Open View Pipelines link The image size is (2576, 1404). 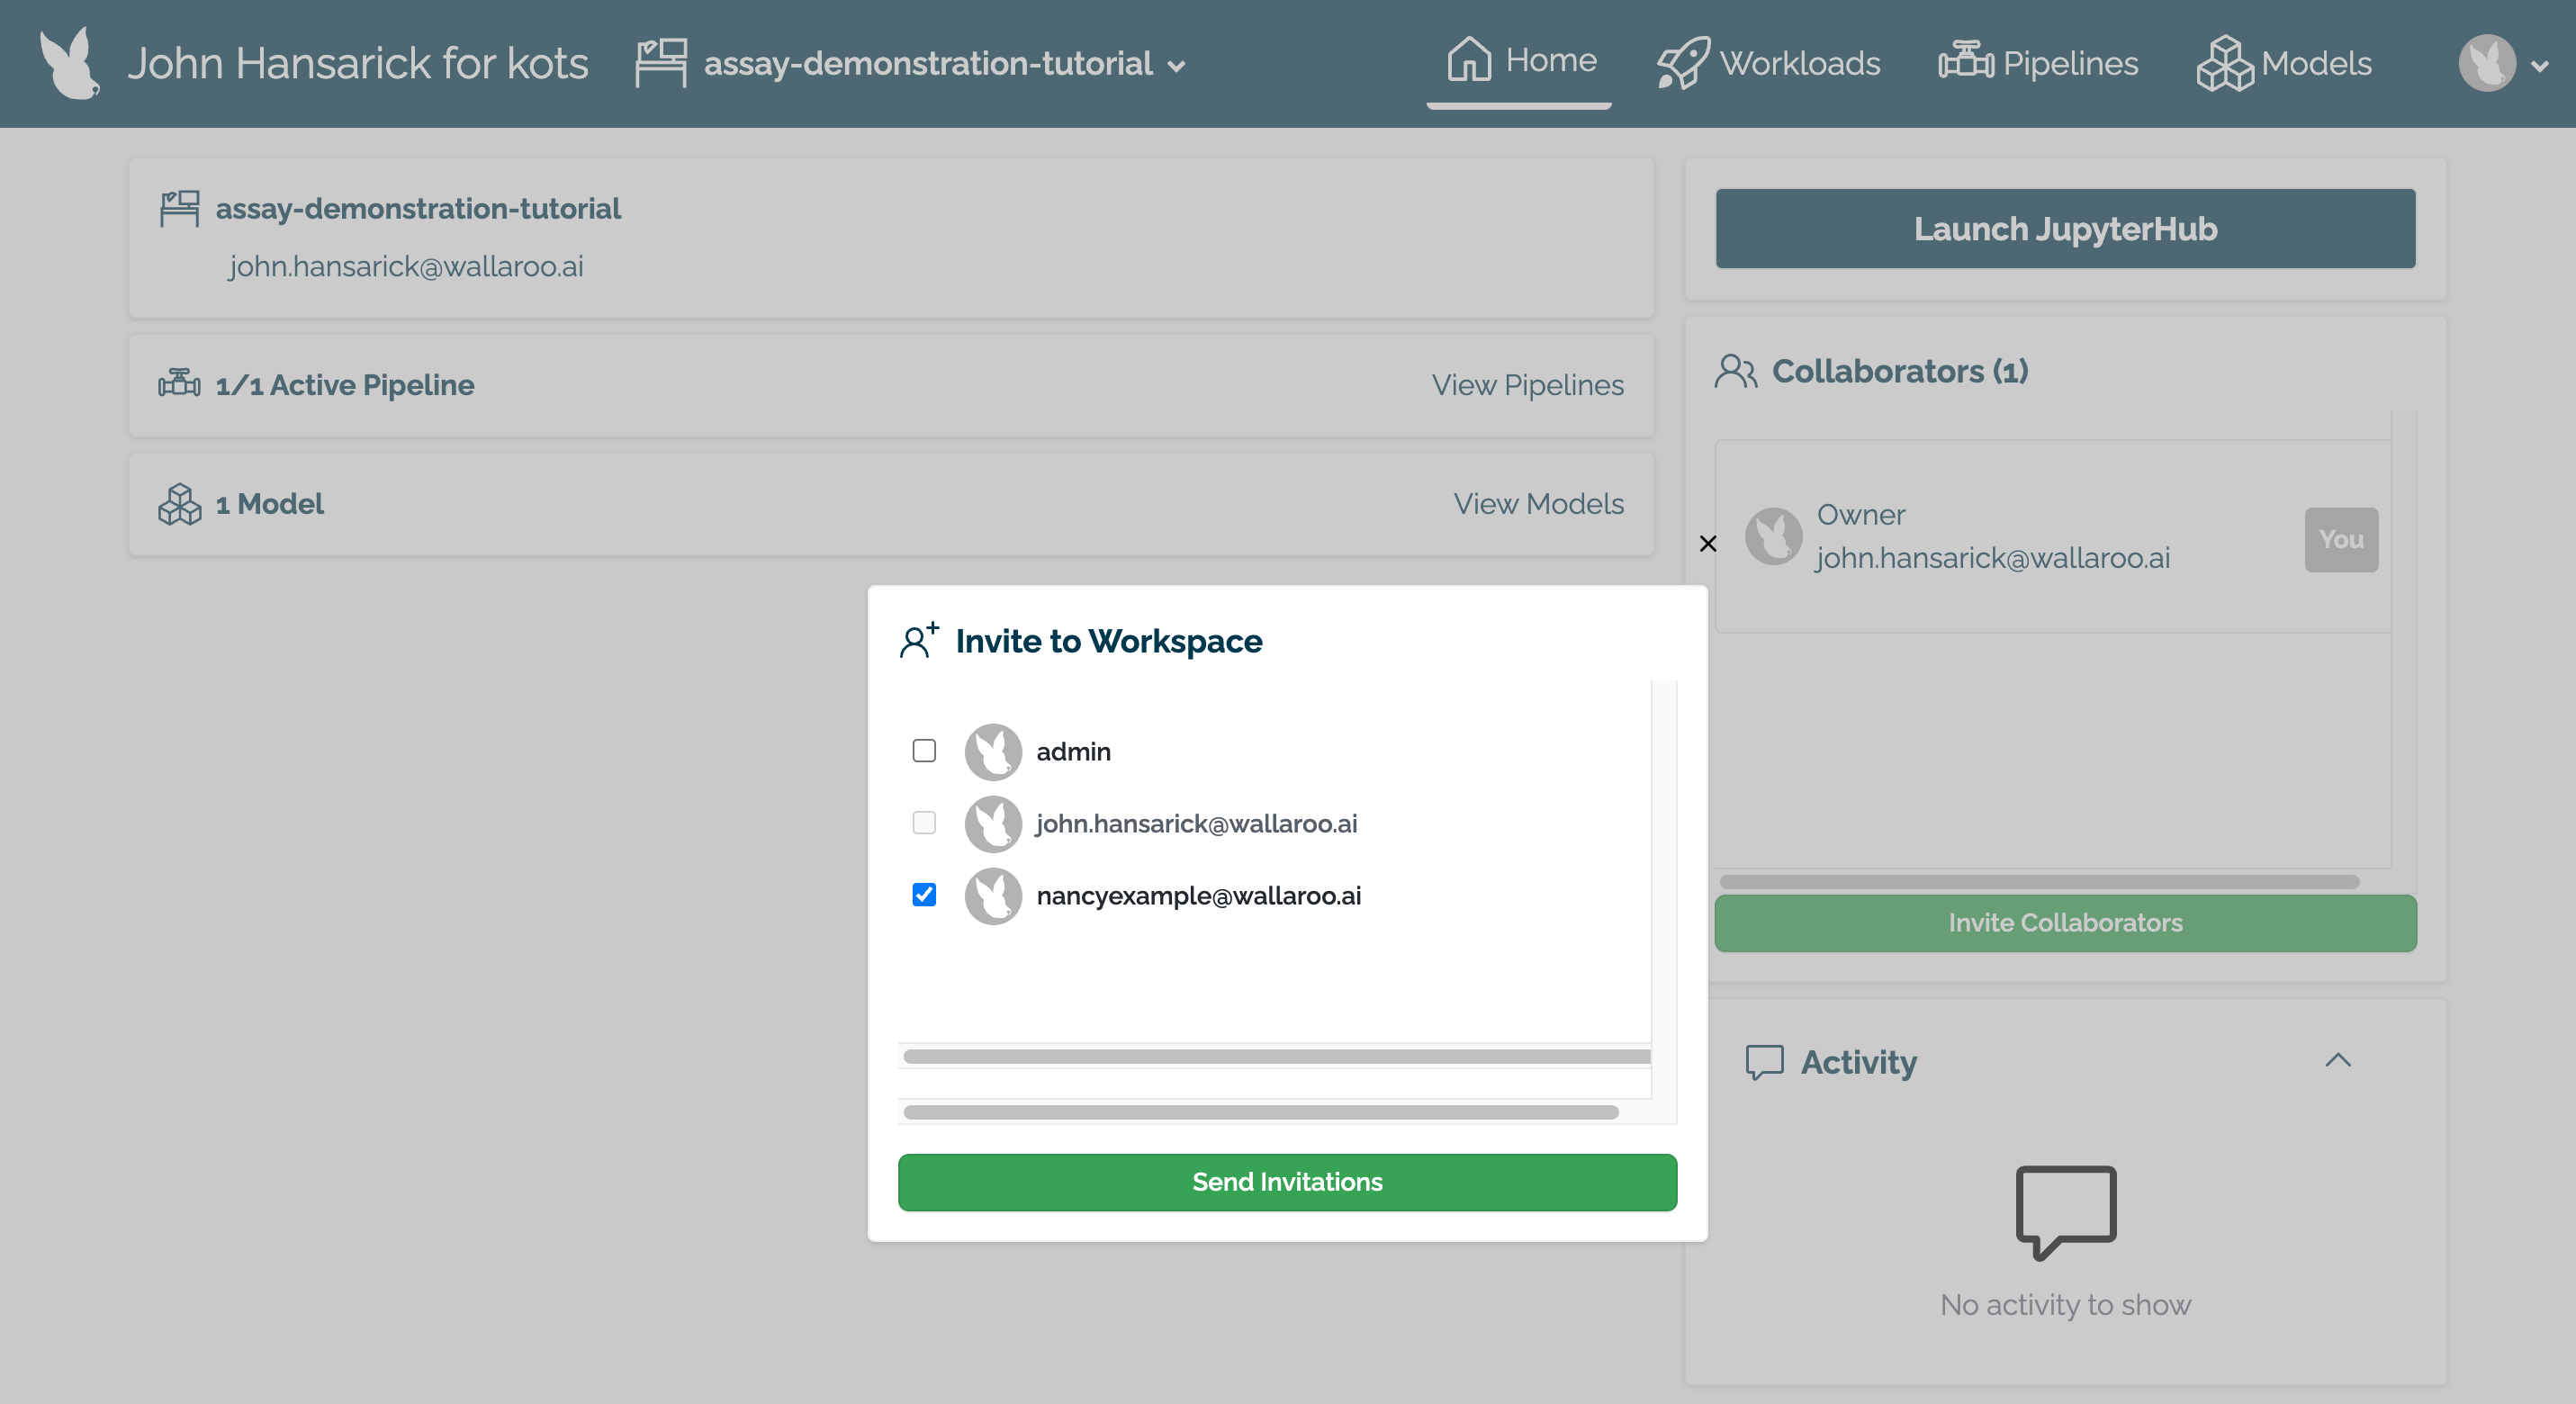1527,385
